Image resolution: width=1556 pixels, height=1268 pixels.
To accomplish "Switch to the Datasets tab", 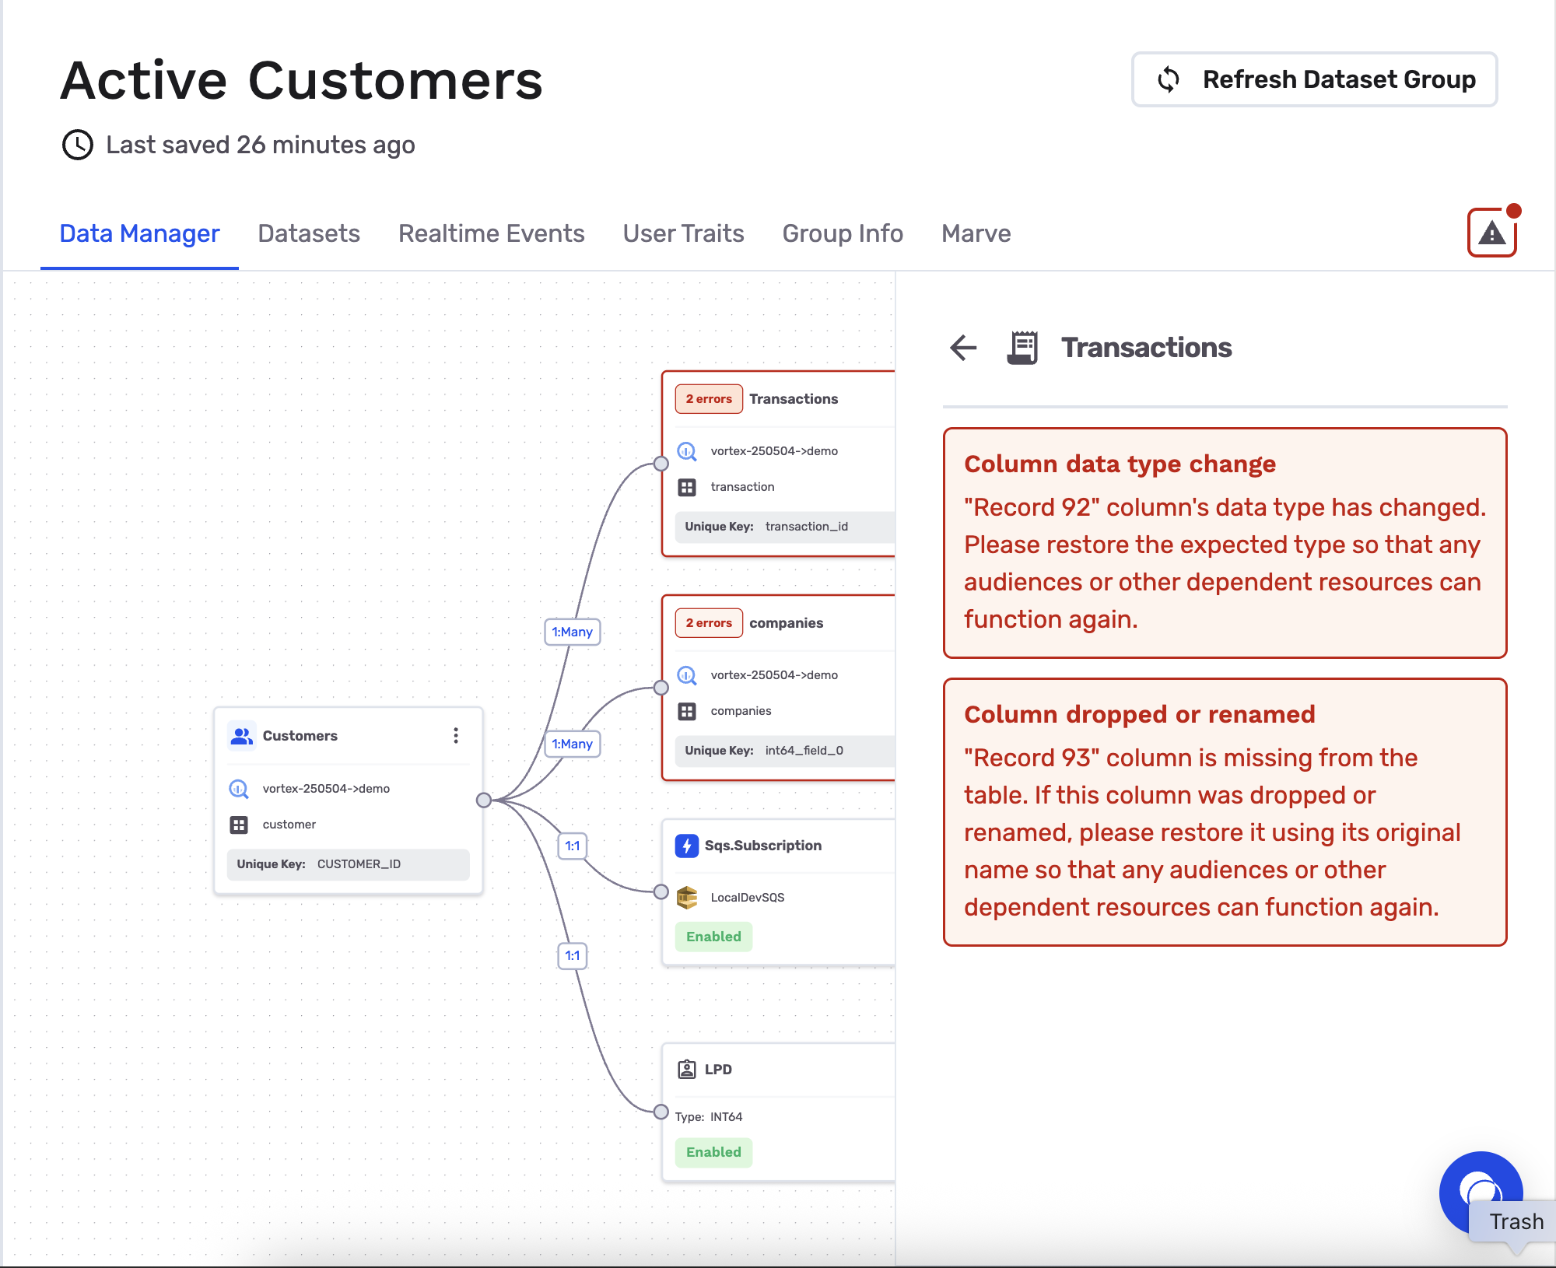I will point(308,233).
